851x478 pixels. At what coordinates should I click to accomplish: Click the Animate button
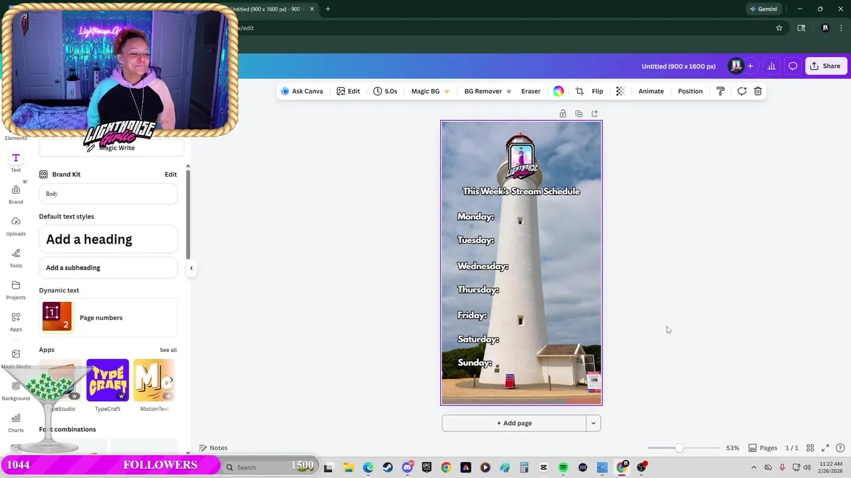[x=651, y=91]
